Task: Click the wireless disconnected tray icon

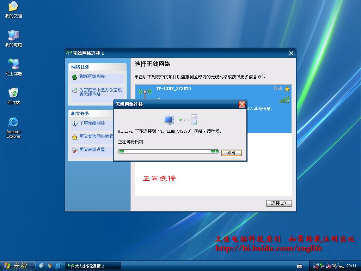Action: pos(316,266)
